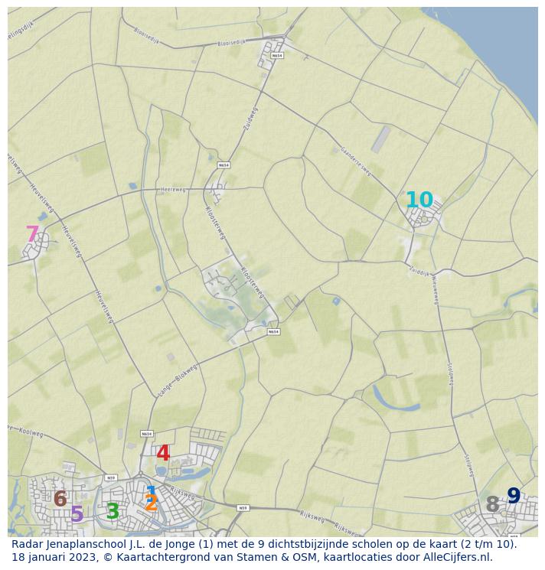The width and height of the screenshot is (545, 570).
Task: Click green school marker 3
Action: 113,511
